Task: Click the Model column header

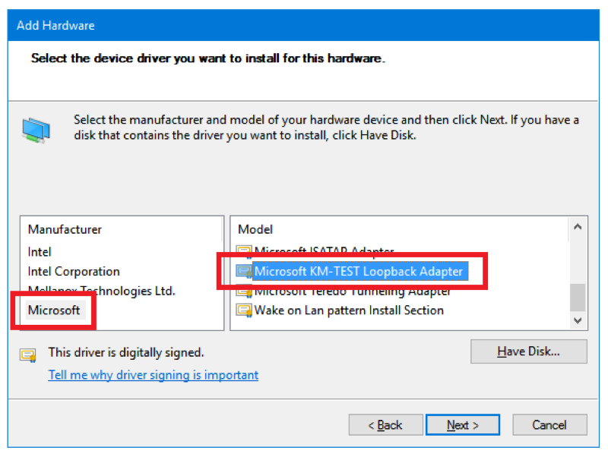Action: tap(255, 229)
